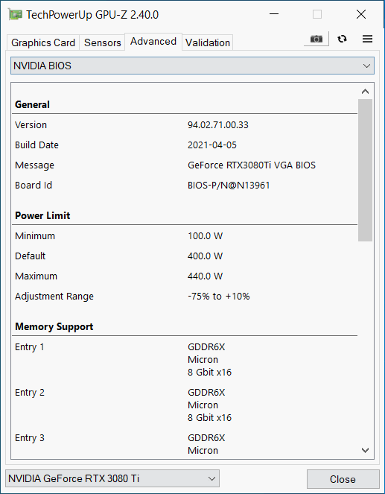Select the Maximum power limit row

[x=185, y=276]
